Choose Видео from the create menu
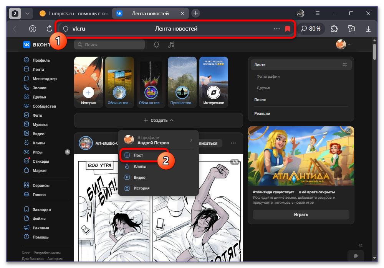The width and height of the screenshot is (384, 268). pos(159,177)
